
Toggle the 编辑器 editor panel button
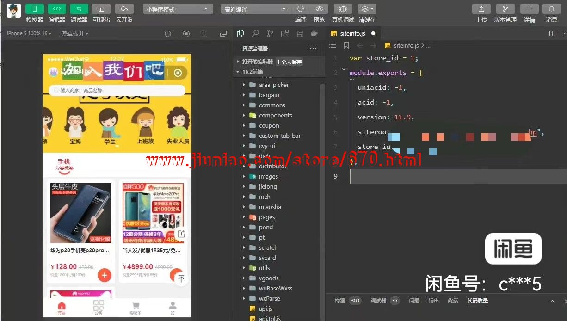57,9
